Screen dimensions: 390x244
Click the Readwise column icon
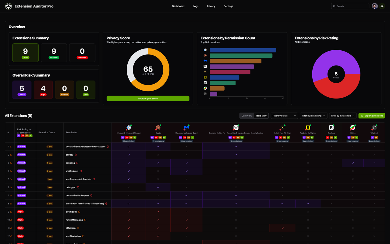(x=331, y=127)
